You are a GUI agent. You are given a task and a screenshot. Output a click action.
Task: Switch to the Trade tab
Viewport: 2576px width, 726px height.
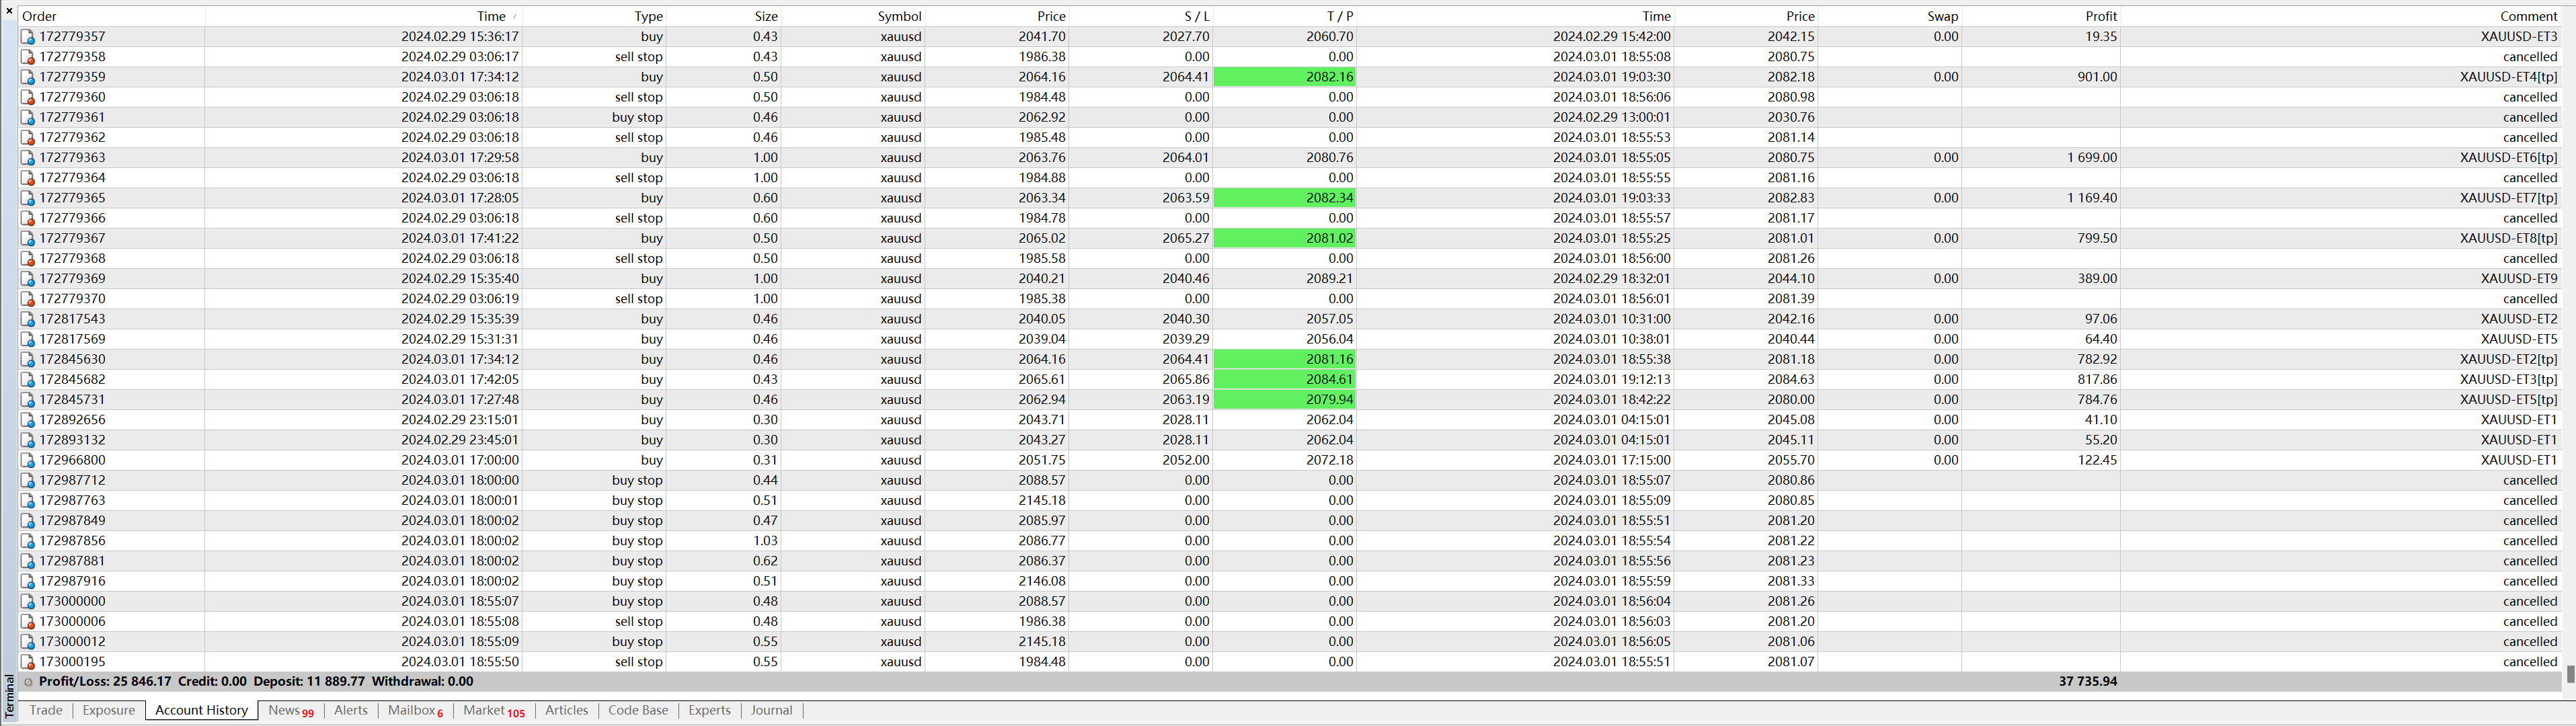click(x=46, y=710)
